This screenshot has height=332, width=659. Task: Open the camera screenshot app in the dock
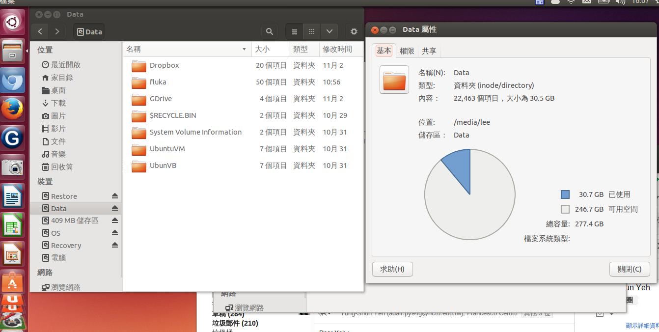[12, 167]
